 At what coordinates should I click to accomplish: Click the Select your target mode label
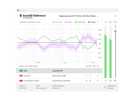(28, 66)
